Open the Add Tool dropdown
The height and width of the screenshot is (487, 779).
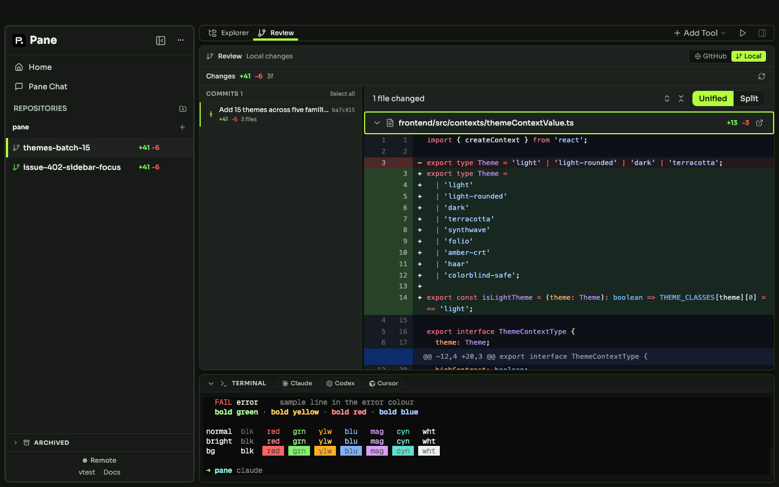point(699,33)
